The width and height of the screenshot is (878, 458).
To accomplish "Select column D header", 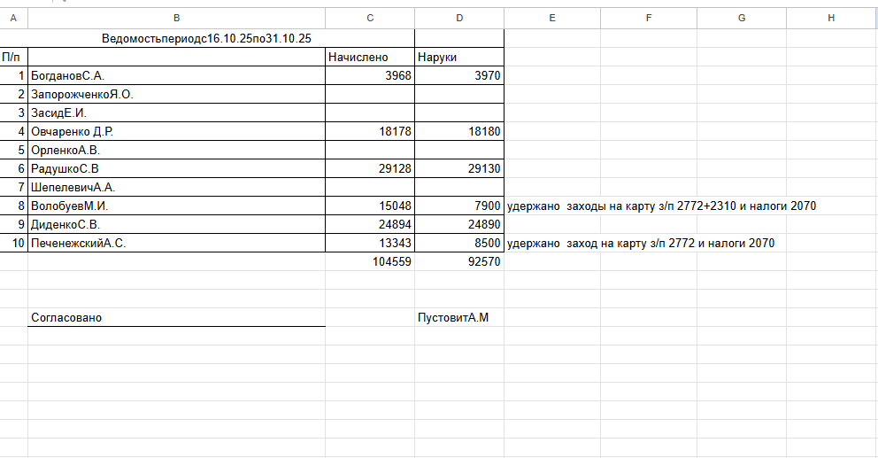I will tap(459, 18).
